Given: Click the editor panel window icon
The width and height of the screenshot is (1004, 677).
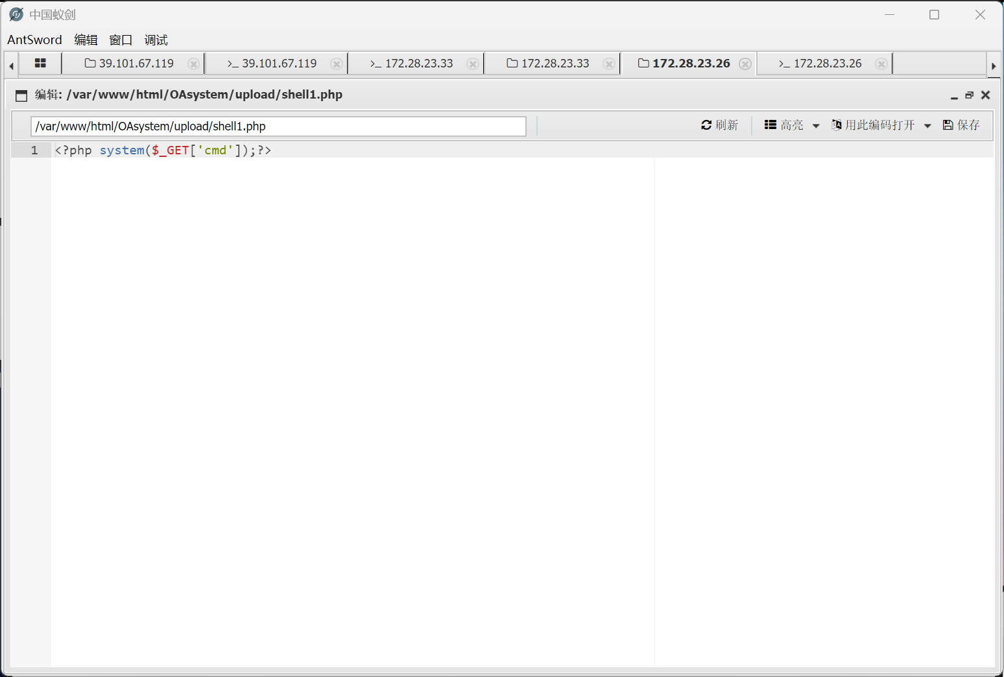Looking at the screenshot, I should [21, 95].
